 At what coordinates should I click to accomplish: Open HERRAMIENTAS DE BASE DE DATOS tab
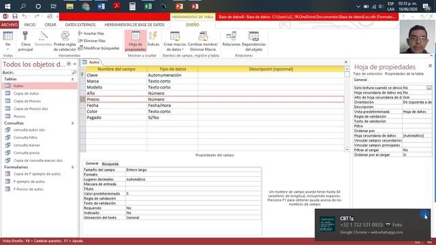[134, 24]
